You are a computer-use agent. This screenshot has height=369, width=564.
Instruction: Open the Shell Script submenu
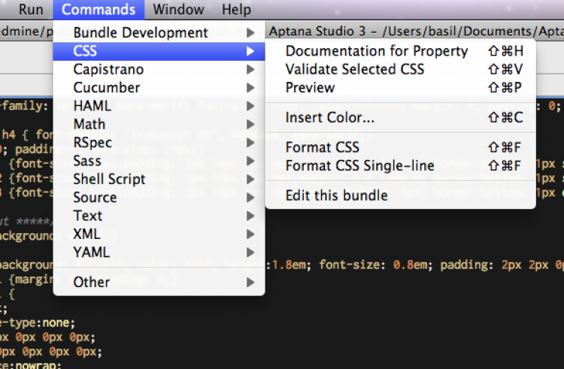tap(110, 179)
